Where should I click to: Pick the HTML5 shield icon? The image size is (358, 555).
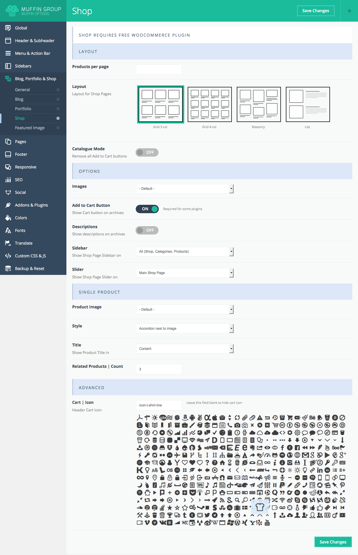[237, 463]
